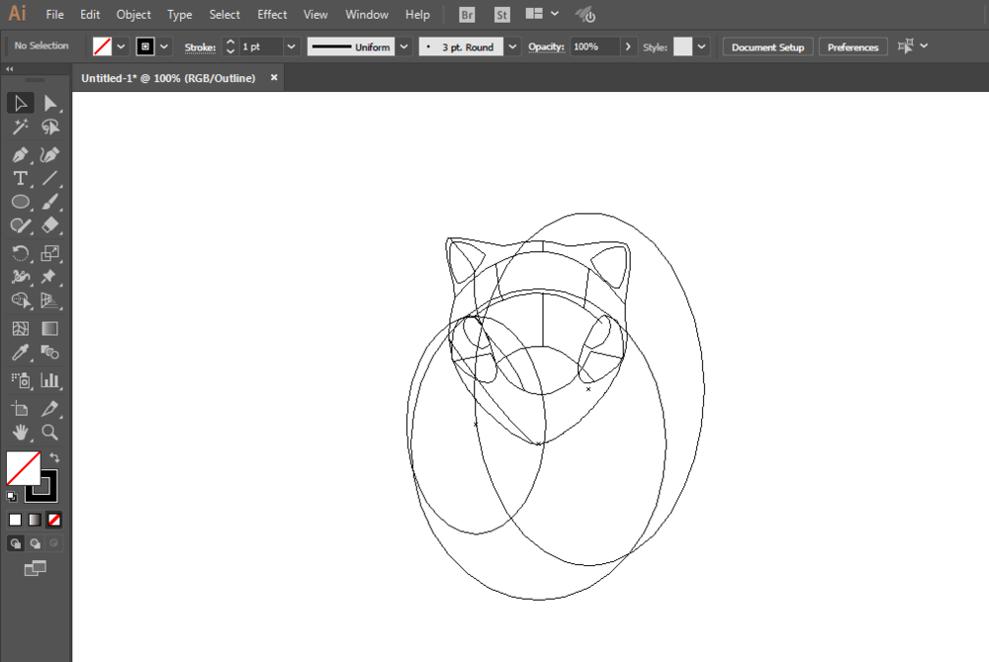
Task: Open the Window menu
Action: point(367,15)
